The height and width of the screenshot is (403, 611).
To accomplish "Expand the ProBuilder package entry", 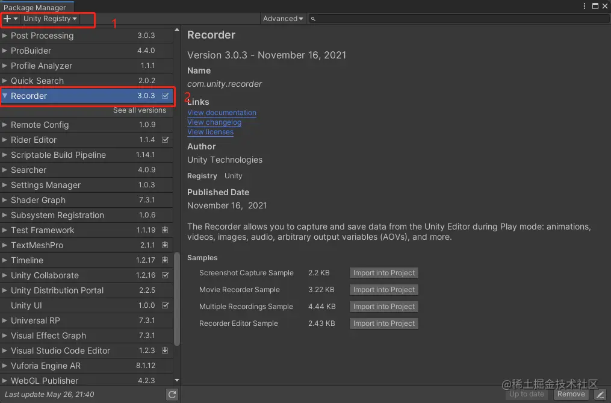I will [x=5, y=51].
